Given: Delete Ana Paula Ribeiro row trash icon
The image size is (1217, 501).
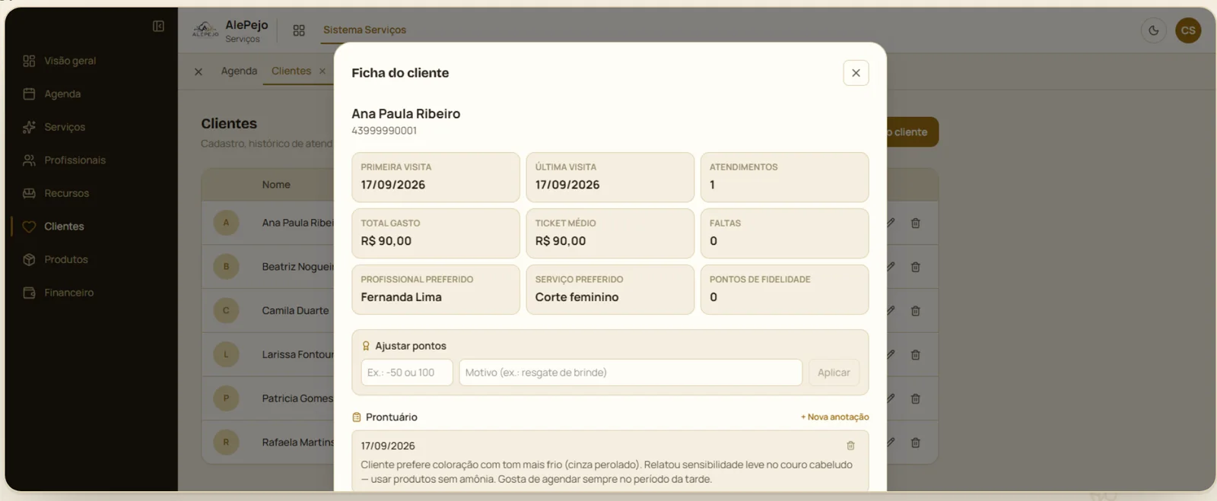Looking at the screenshot, I should (x=916, y=223).
